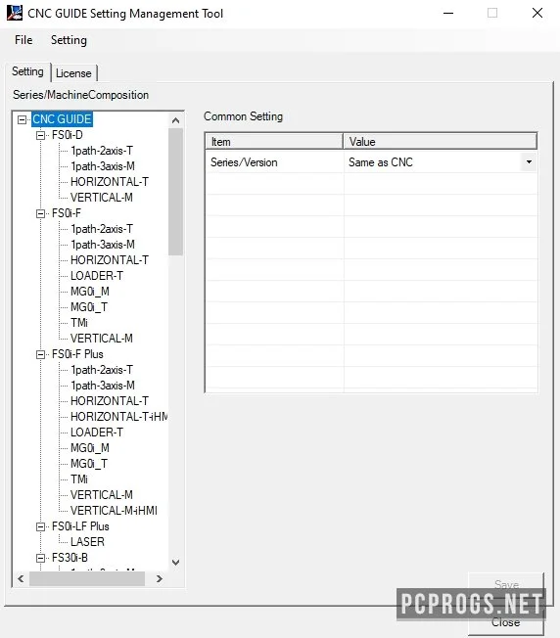Click the Value column header

coord(441,142)
